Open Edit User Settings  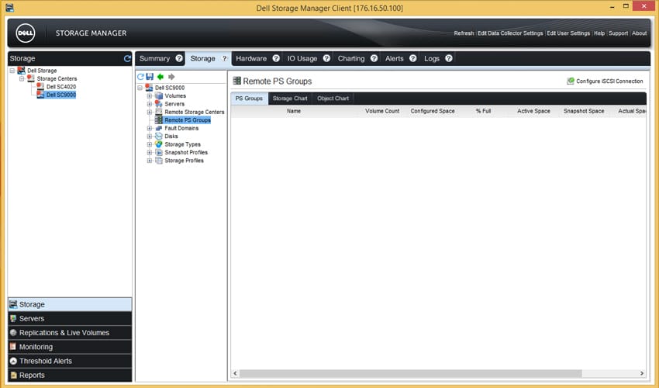click(568, 33)
